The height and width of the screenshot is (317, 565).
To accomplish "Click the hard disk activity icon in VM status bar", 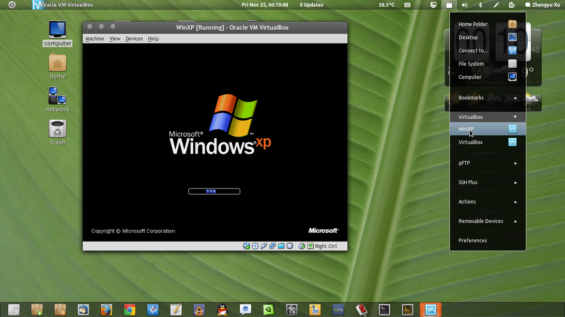I will 247,246.
